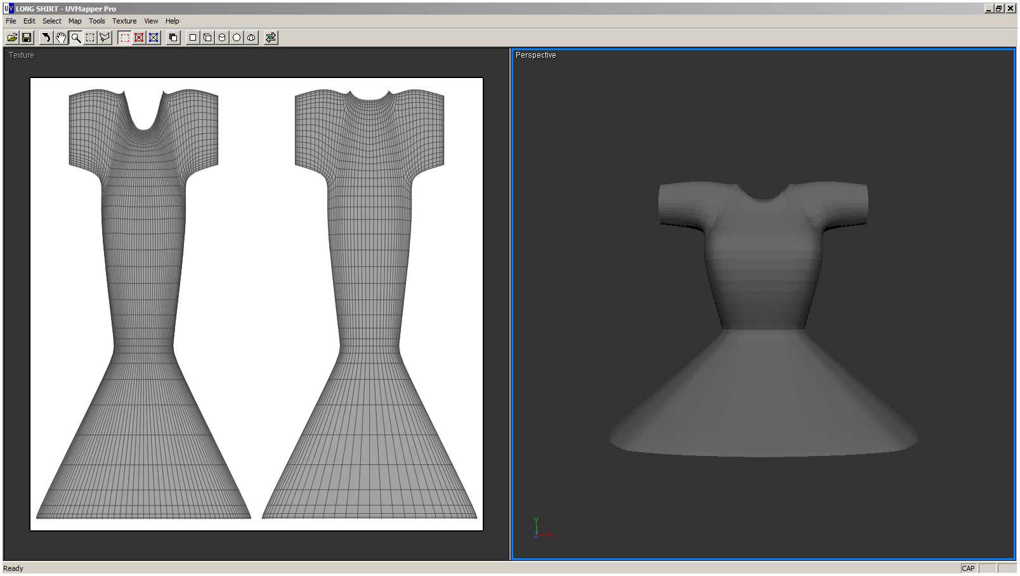This screenshot has height=576, width=1020.
Task: Save the model with the floppy disk icon
Action: point(27,38)
